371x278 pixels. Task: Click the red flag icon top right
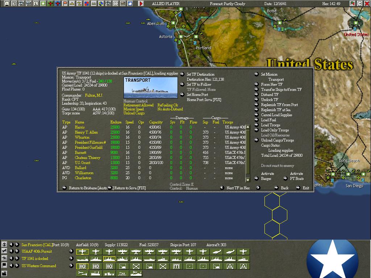[353, 3]
